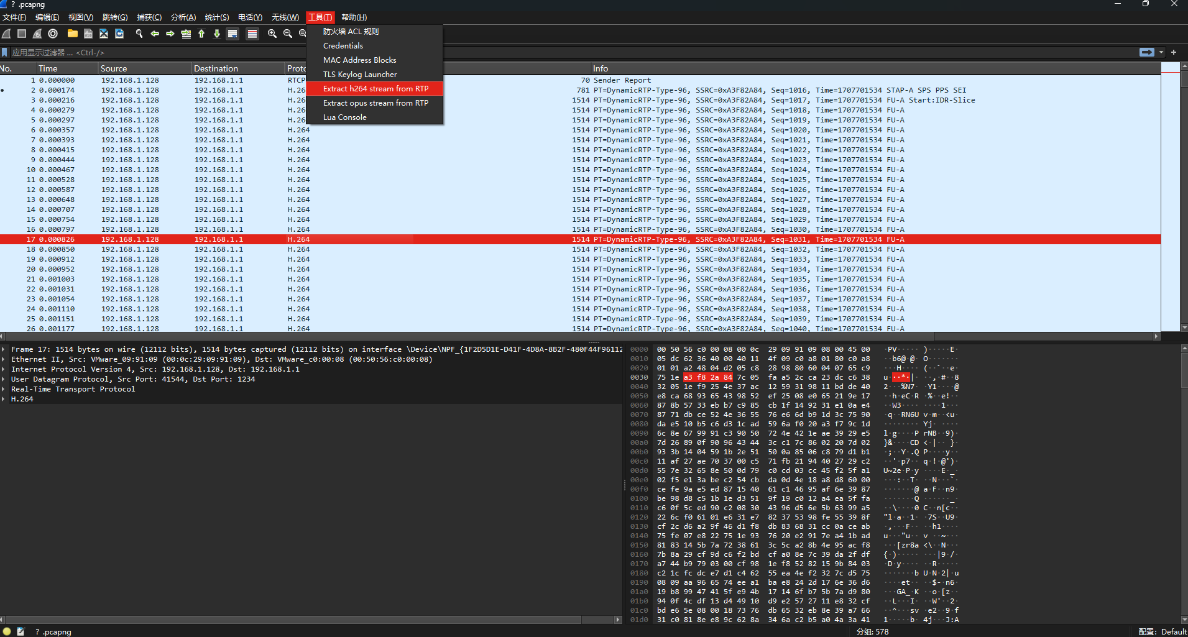Open Lua Console from tools menu

pos(375,117)
